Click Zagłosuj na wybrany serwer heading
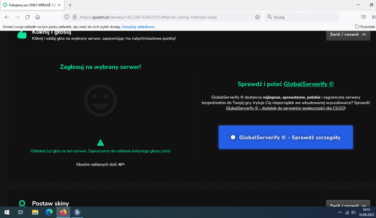Image resolution: width=376 pixels, height=218 pixels. coord(100,67)
